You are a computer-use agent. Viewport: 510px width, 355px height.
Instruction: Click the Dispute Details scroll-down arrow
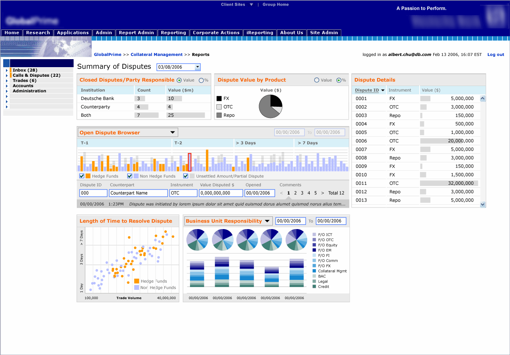(x=482, y=204)
